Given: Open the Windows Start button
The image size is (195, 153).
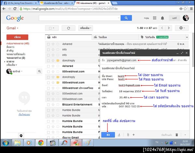Looking at the screenshot, I should coord(6,143).
